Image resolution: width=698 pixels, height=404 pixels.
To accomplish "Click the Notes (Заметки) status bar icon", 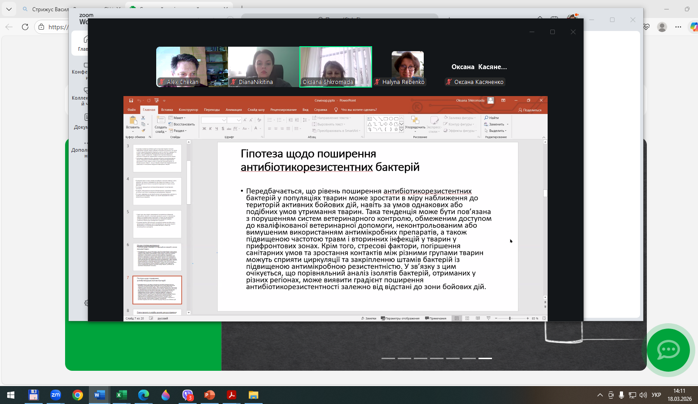I will [x=369, y=318].
